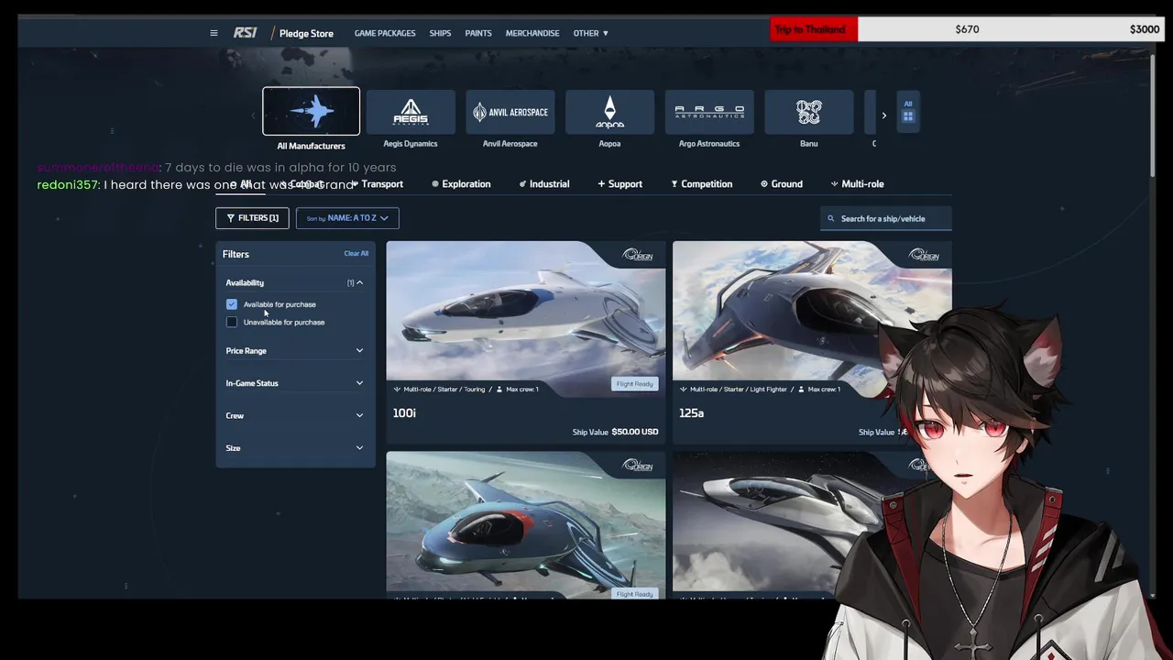Open the Sort by Name A to Z dropdown
The height and width of the screenshot is (660, 1173).
pyautogui.click(x=347, y=218)
